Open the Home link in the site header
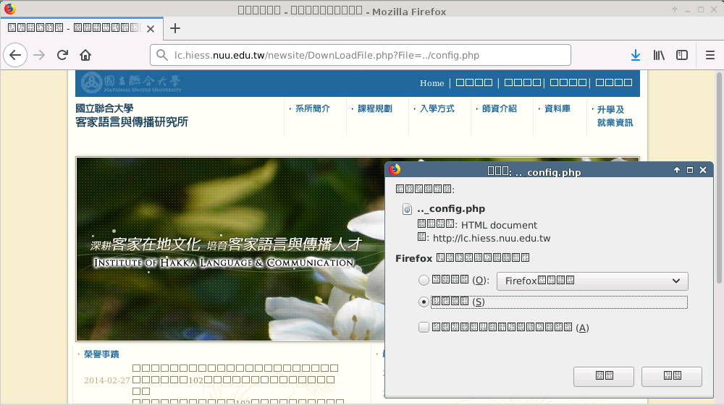Screen dimensions: 724x405 tap(432, 83)
